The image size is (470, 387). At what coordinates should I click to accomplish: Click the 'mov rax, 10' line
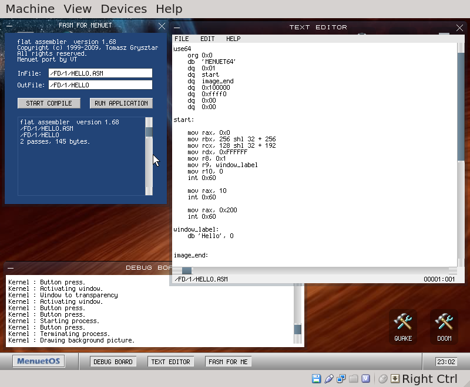(x=207, y=191)
